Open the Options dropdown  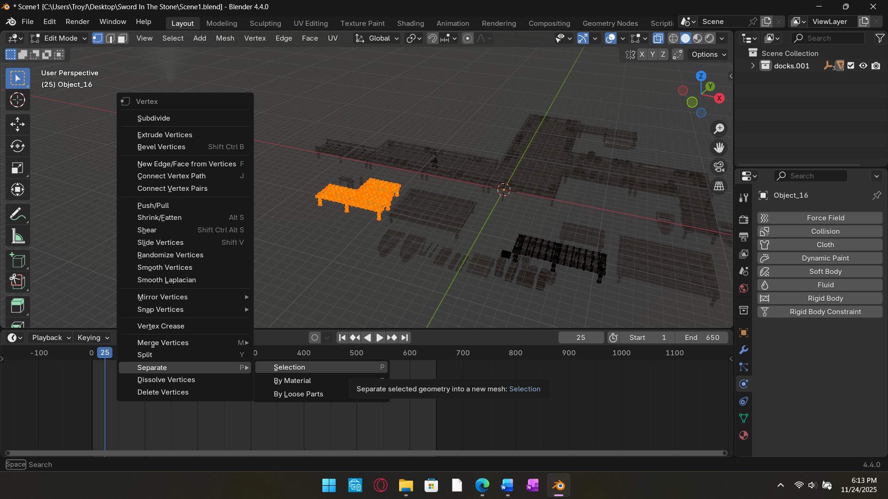pos(709,55)
